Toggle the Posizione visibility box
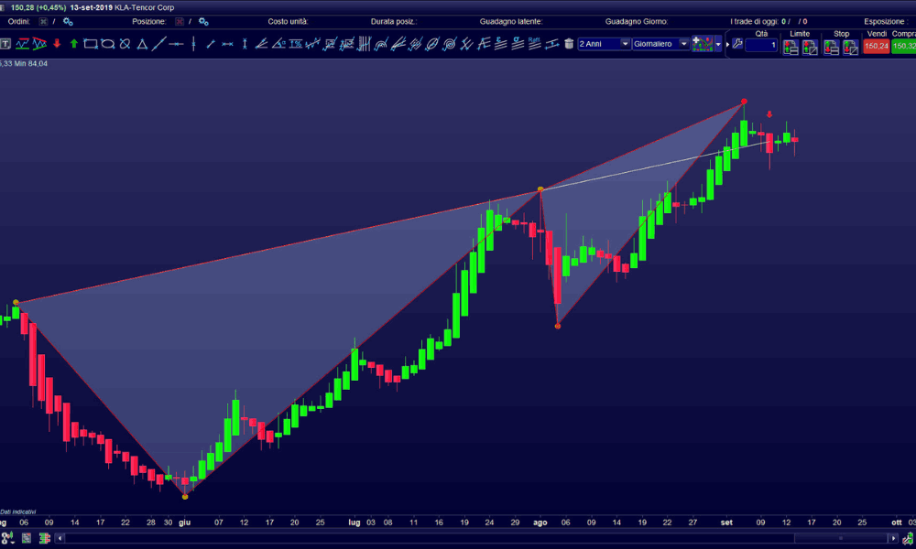Viewport: 916px width, 549px height. [179, 21]
